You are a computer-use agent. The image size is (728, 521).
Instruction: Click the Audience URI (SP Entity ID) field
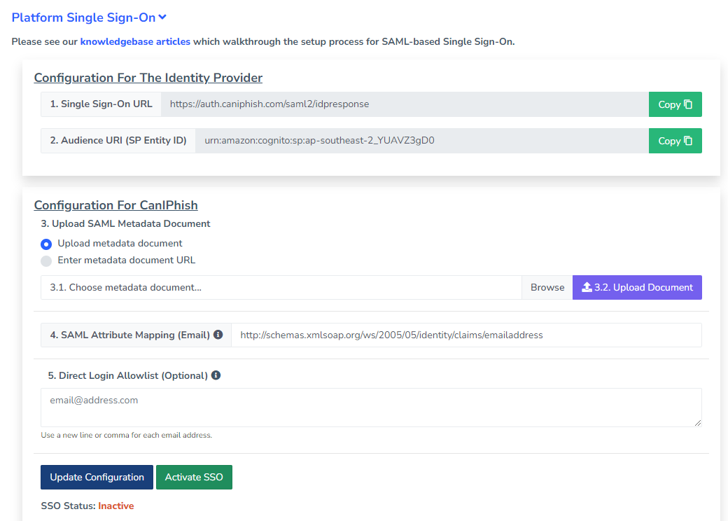[x=422, y=141]
